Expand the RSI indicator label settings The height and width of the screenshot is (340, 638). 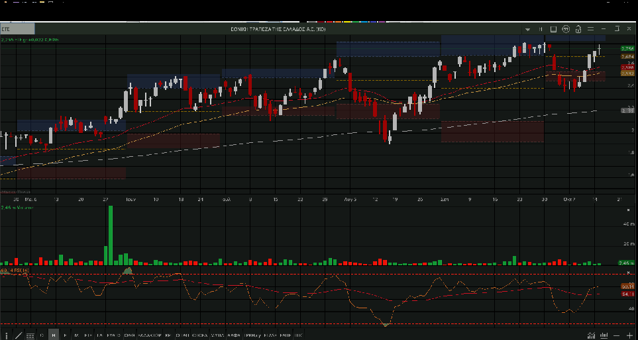point(13,271)
